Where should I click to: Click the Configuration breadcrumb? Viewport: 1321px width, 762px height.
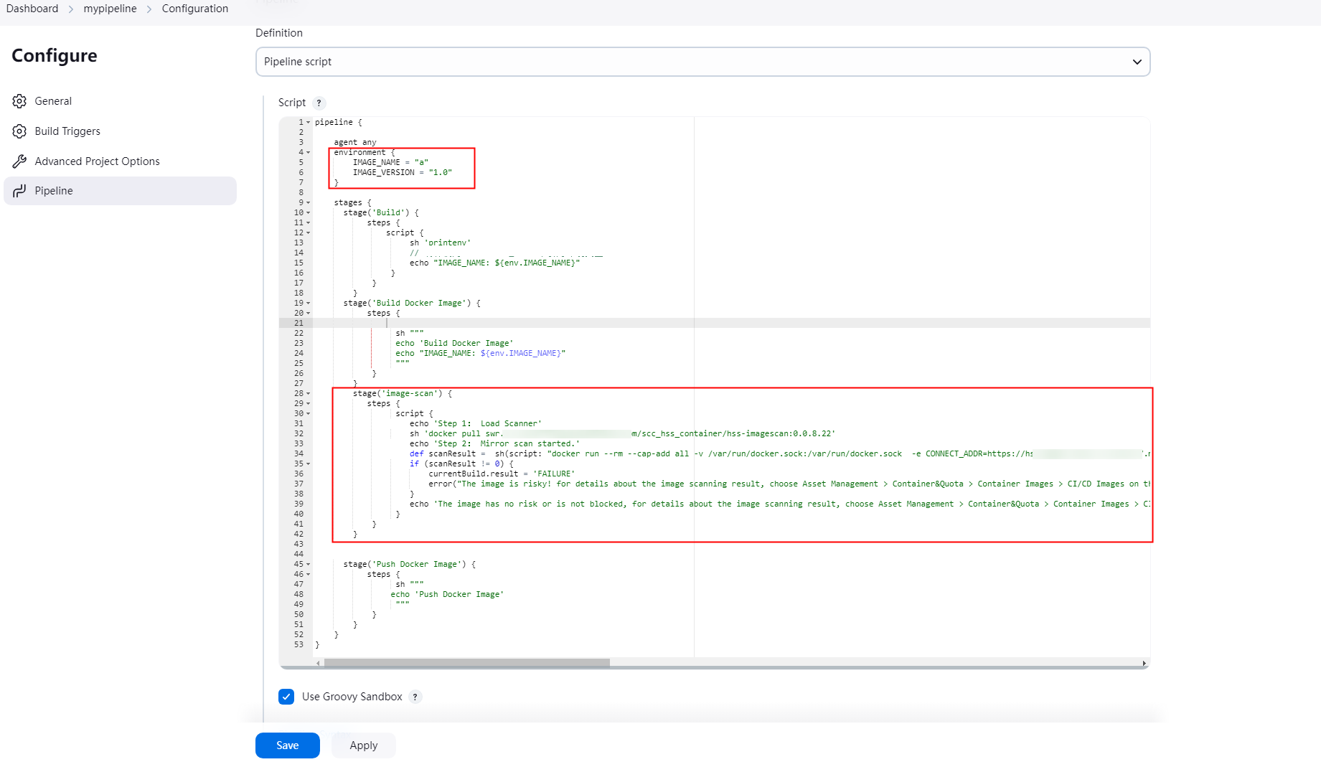click(x=195, y=9)
